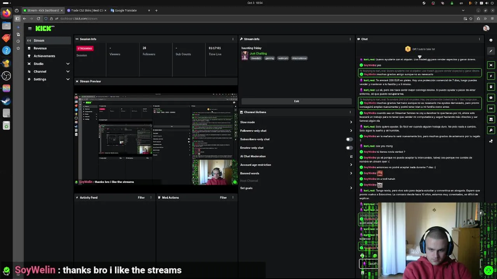Open Activity Feed three-dot menu
Screen dimensions: 497x279
click(151, 198)
